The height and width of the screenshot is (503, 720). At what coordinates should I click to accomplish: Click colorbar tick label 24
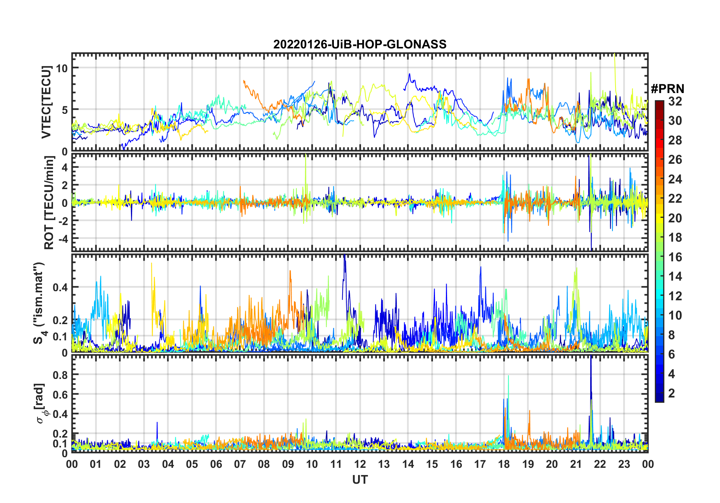pos(675,179)
